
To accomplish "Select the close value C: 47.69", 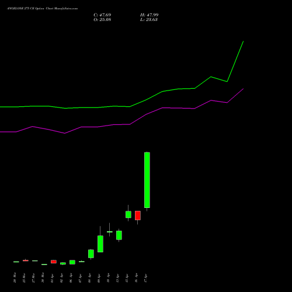I will tap(102, 15).
